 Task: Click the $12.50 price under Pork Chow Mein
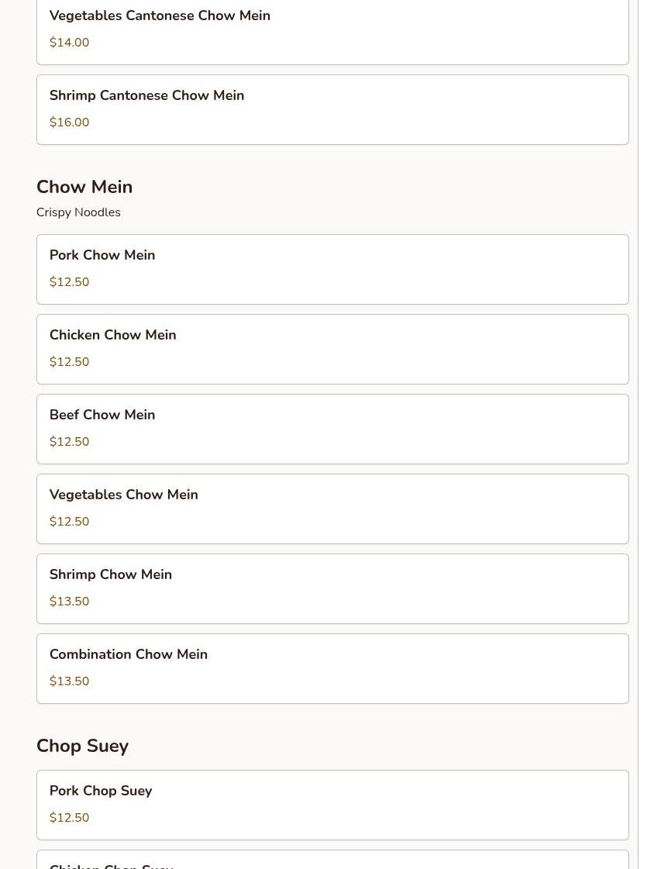click(69, 282)
